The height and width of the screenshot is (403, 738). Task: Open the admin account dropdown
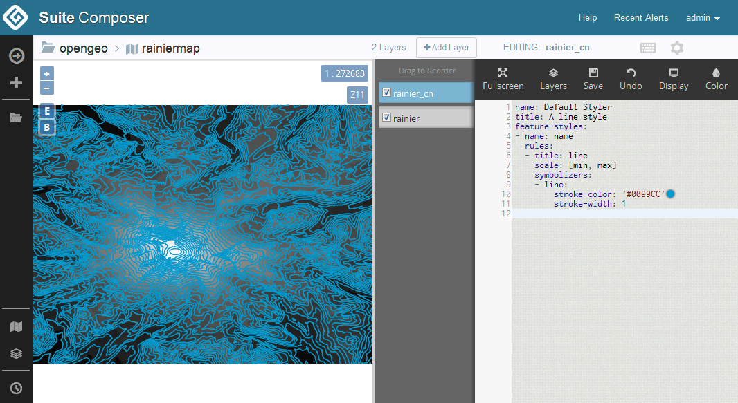click(702, 18)
